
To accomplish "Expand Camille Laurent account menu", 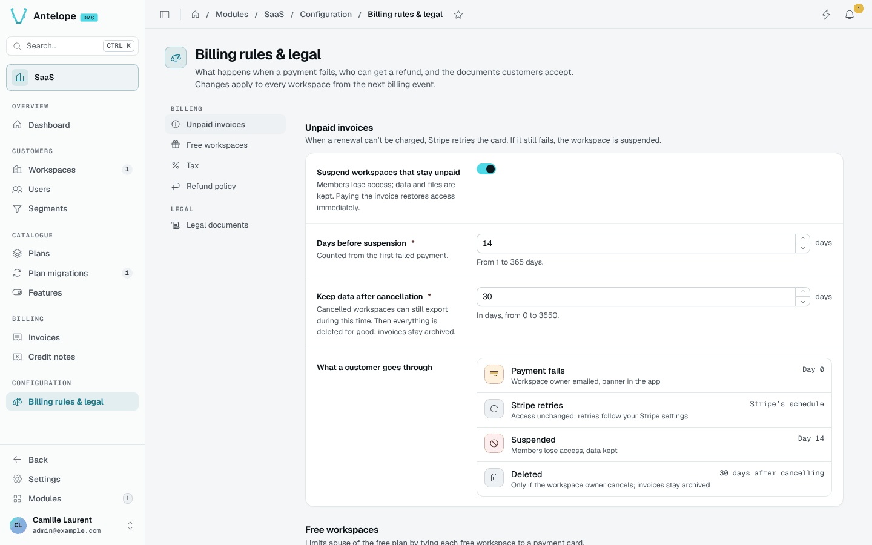I will (x=72, y=525).
